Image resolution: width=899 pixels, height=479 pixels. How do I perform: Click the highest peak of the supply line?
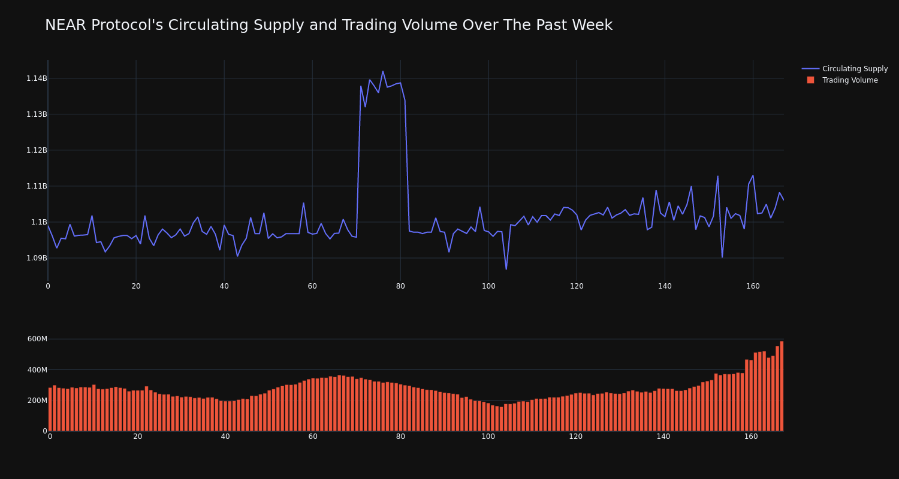point(383,71)
